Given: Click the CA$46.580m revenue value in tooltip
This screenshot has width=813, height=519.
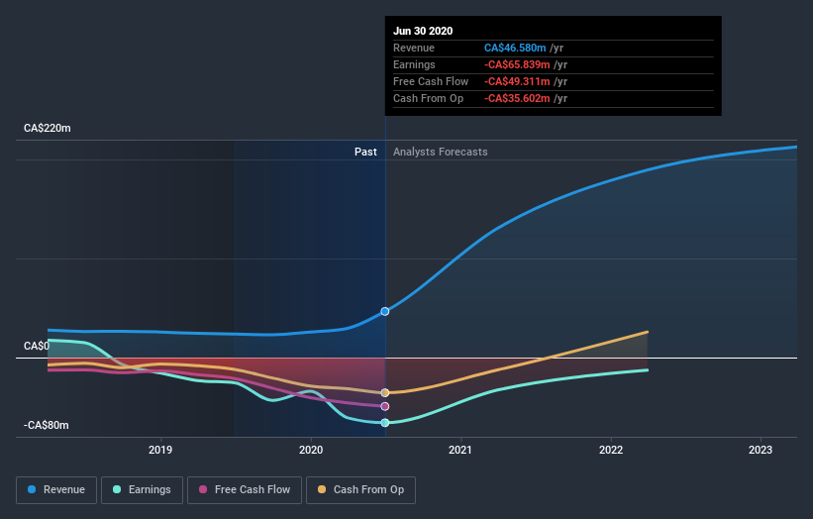Looking at the screenshot, I should pyautogui.click(x=515, y=48).
